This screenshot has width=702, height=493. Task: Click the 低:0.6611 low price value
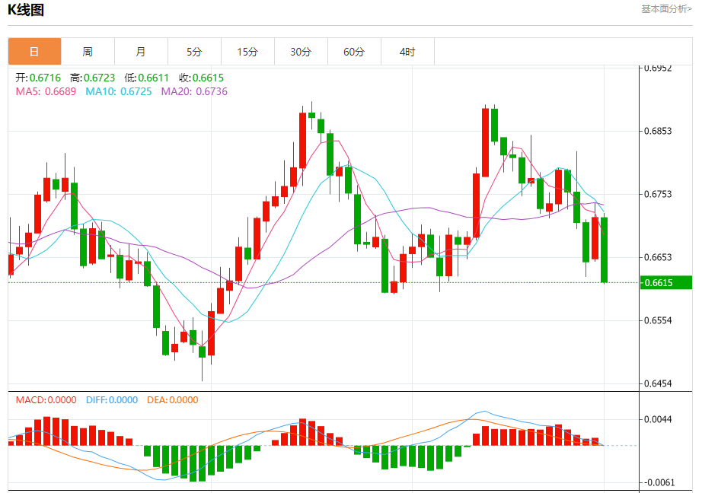(147, 78)
